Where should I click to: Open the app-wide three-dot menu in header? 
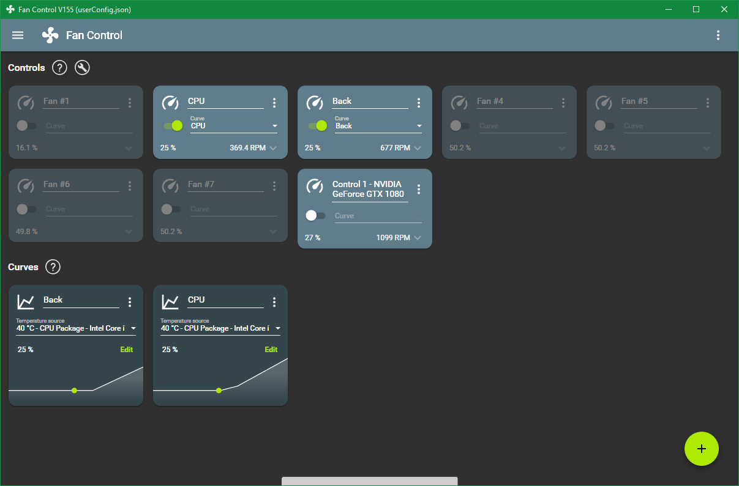pyautogui.click(x=718, y=35)
